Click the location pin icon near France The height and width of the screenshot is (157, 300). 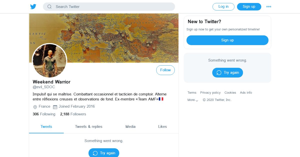click(35, 107)
